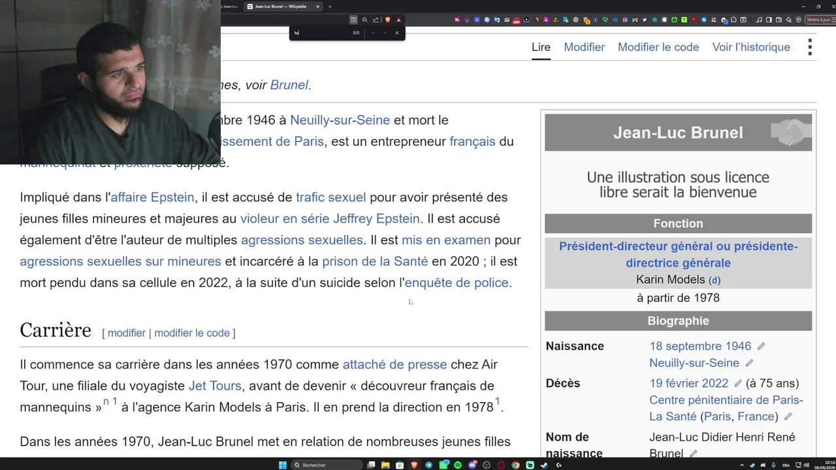The image size is (836, 470).
Task: Open the Windows Start menu
Action: pyautogui.click(x=283, y=465)
